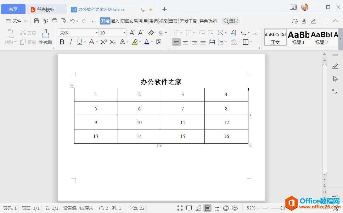
Task: Open quick access toolbar customize dropdown
Action: pos(93,21)
